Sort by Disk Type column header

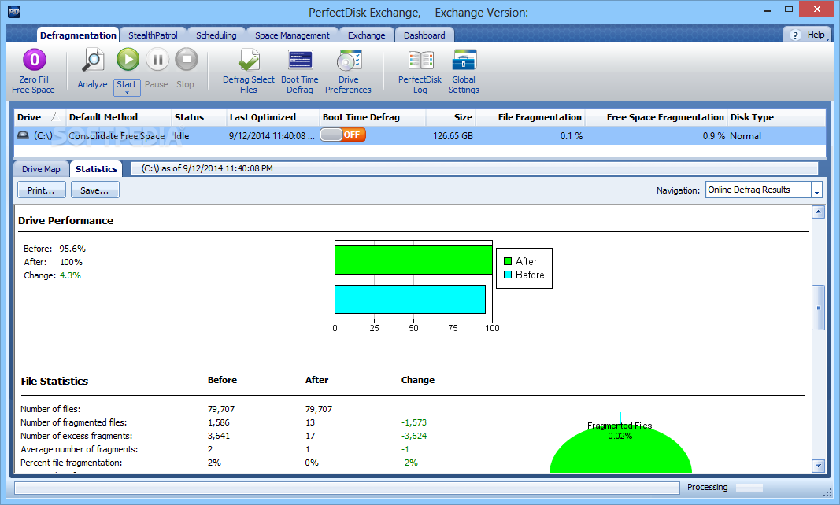776,117
